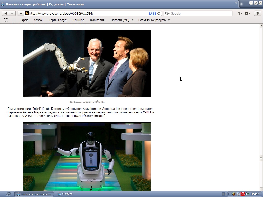Click the bug report icon
The image size is (263, 197).
tap(257, 13)
